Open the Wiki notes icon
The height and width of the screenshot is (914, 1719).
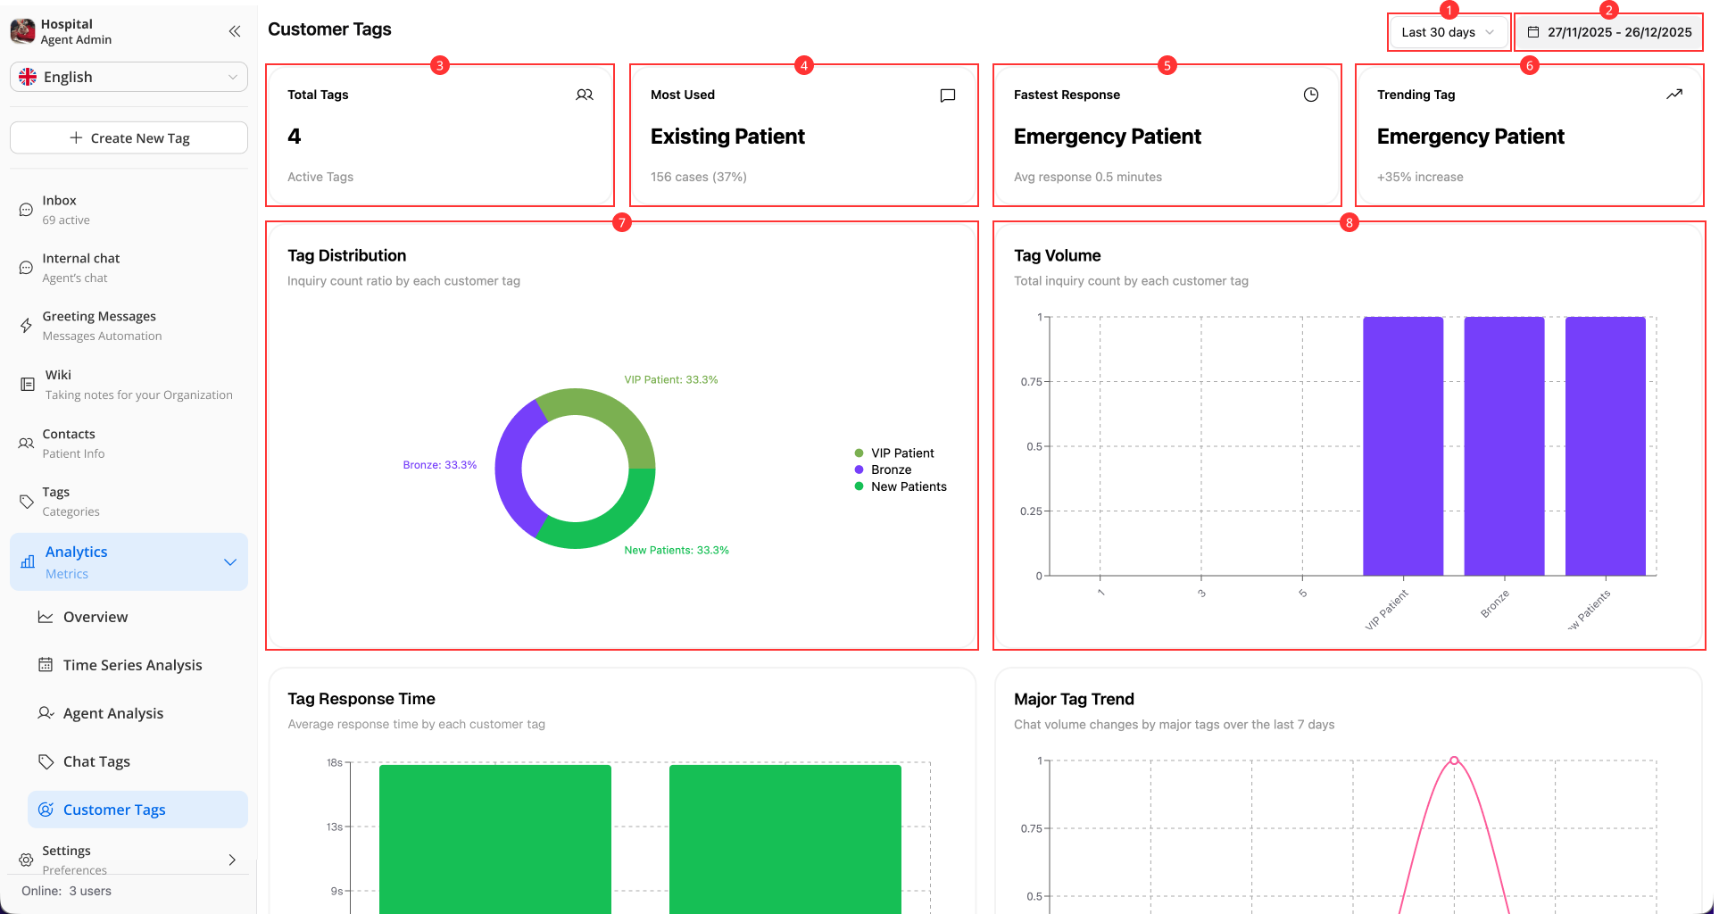[25, 384]
